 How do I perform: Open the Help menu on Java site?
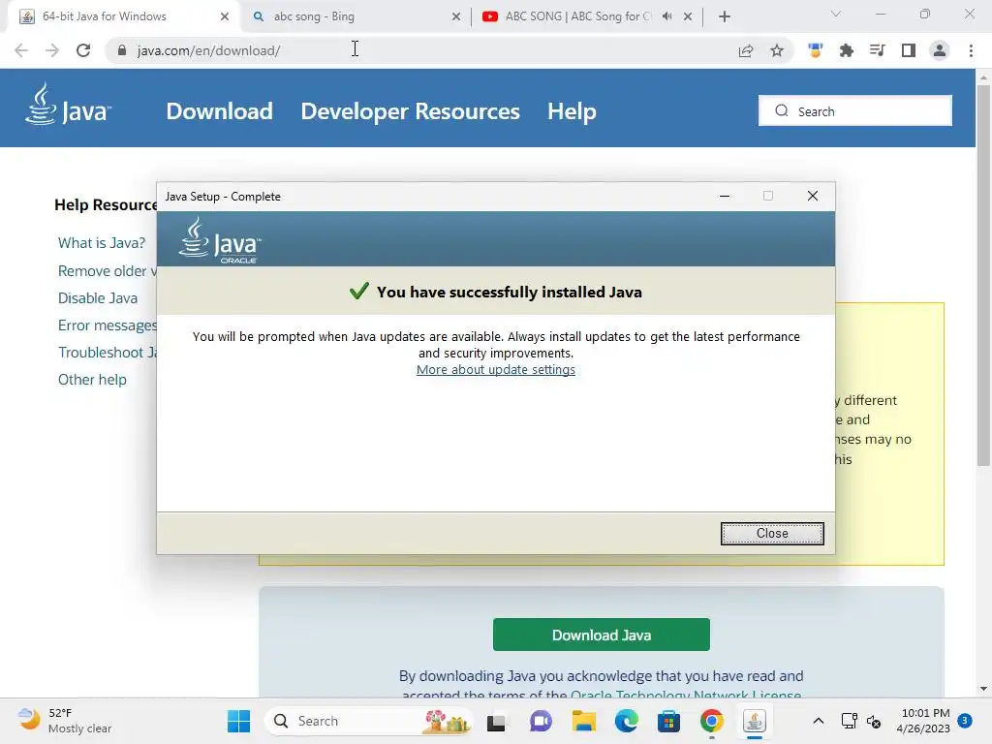[572, 111]
